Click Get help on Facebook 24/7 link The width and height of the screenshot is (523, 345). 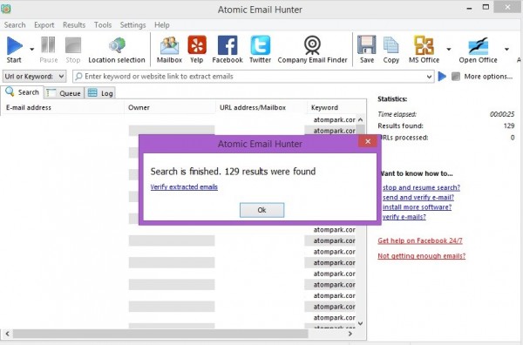coord(420,240)
